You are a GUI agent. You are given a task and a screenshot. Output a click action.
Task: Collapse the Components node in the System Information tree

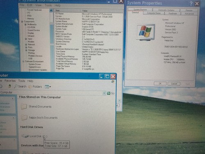tap(22, 21)
